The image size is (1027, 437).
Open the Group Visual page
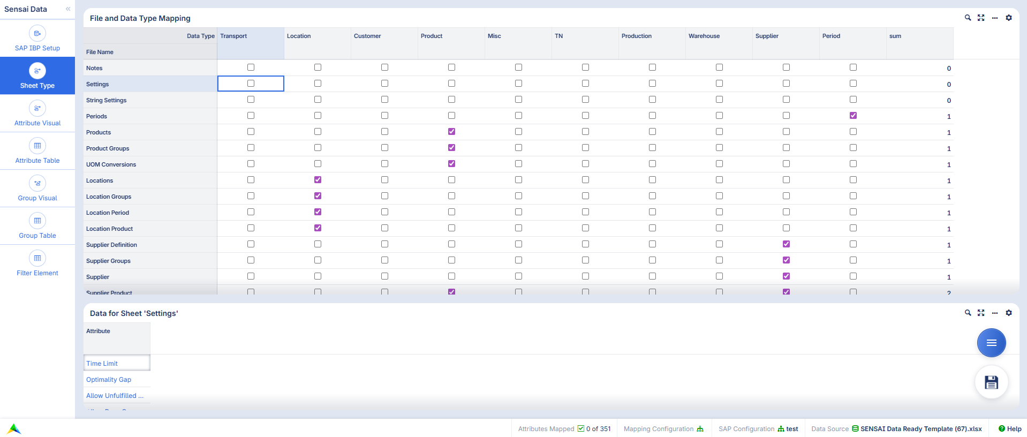[37, 189]
